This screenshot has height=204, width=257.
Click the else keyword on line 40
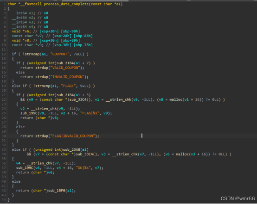pyautogui.click(x=16, y=181)
